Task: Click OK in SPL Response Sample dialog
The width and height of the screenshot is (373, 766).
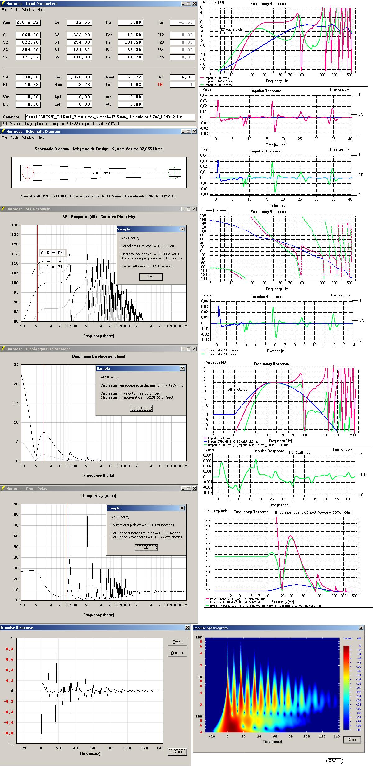Action: coord(151,277)
